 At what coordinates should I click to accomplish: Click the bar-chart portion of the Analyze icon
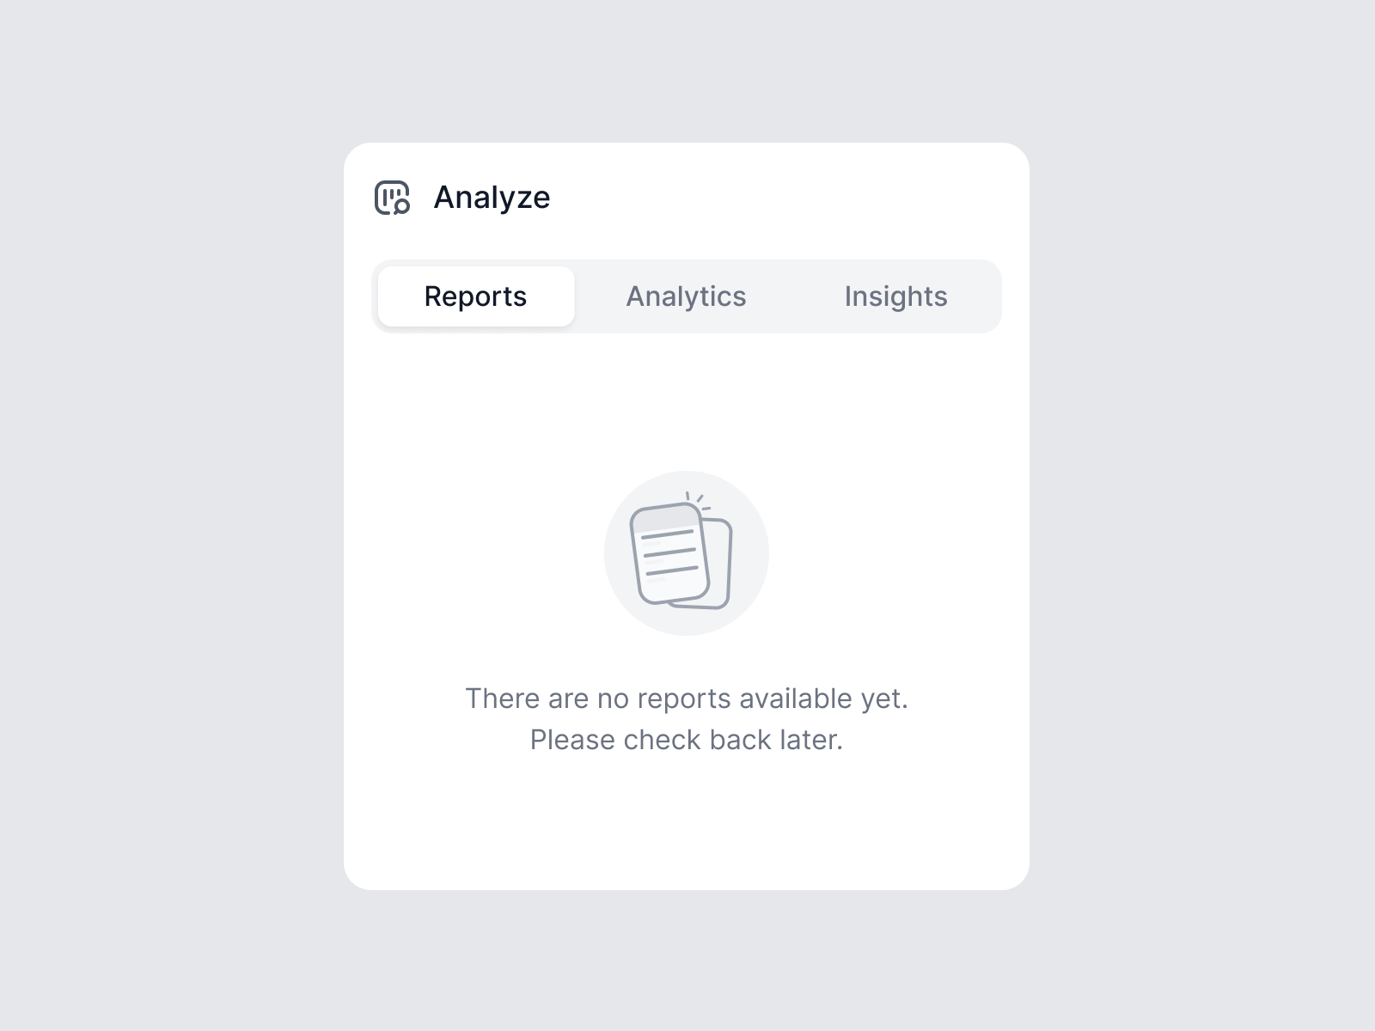[x=388, y=191]
